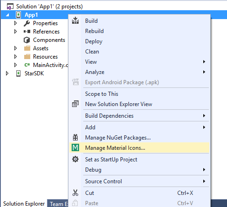
Task: Open the Source Control menu entry
Action: point(139,181)
